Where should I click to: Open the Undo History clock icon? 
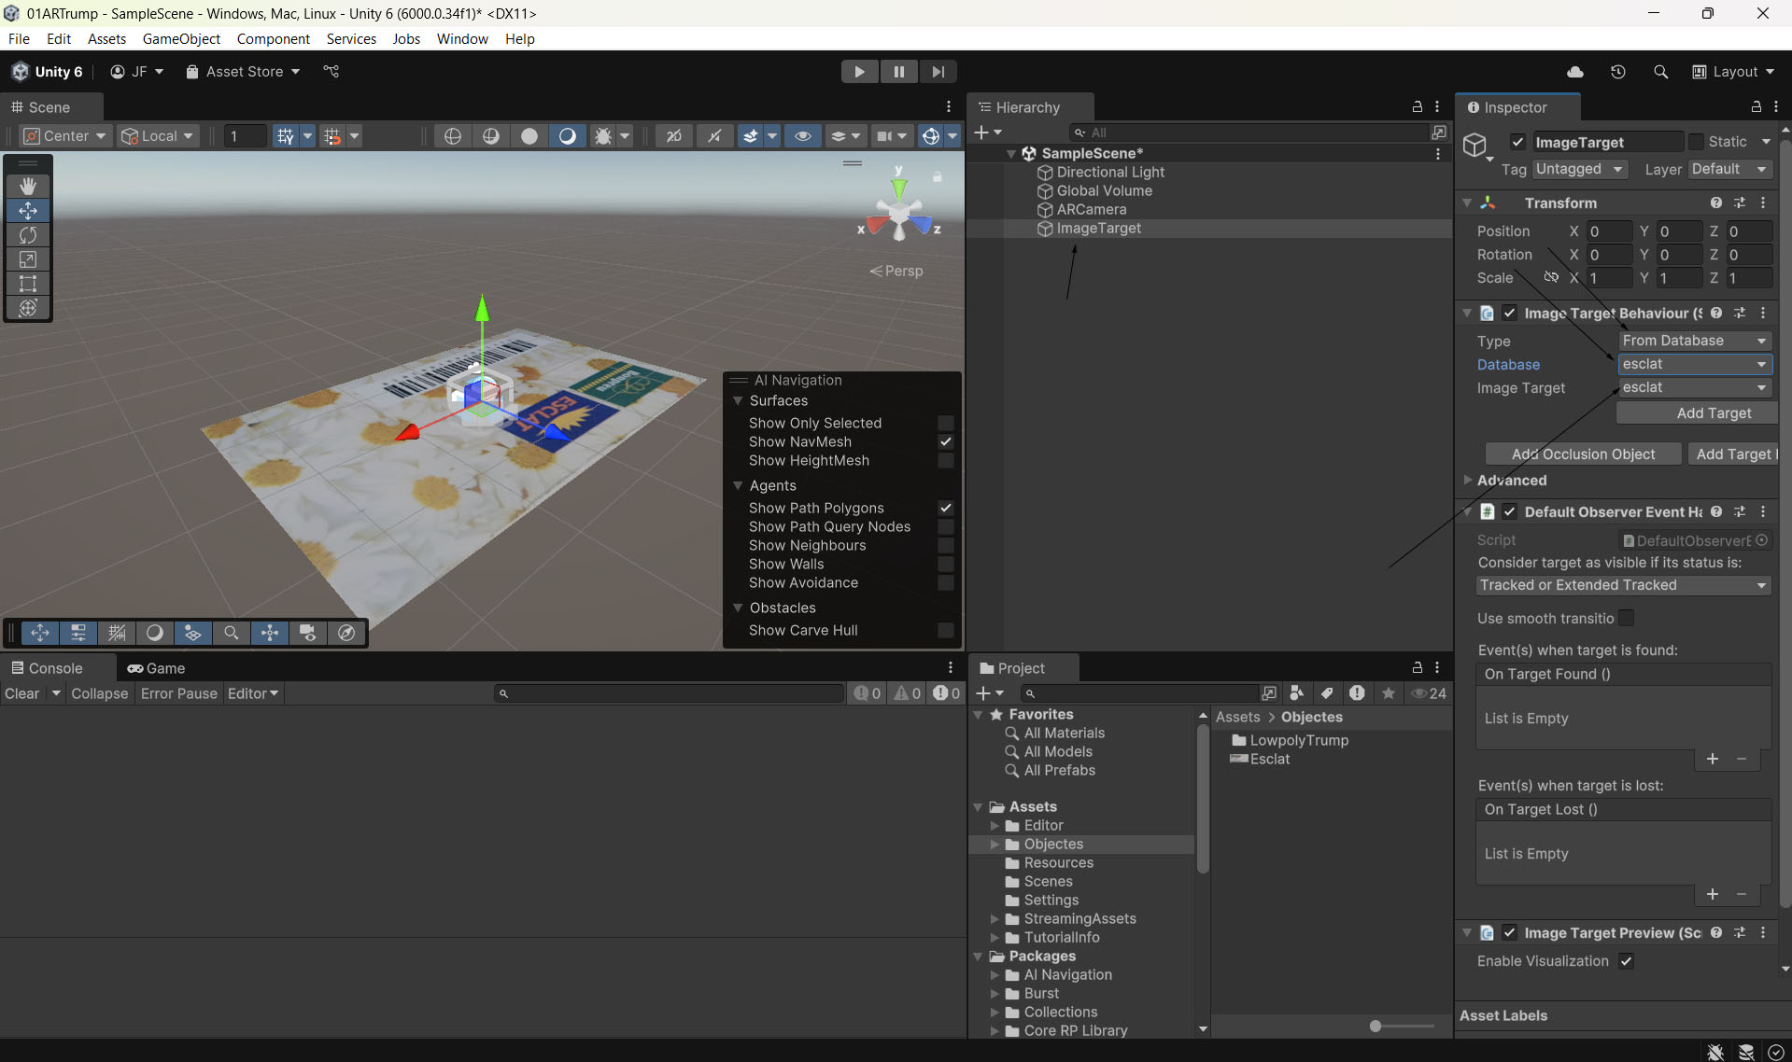(x=1618, y=72)
